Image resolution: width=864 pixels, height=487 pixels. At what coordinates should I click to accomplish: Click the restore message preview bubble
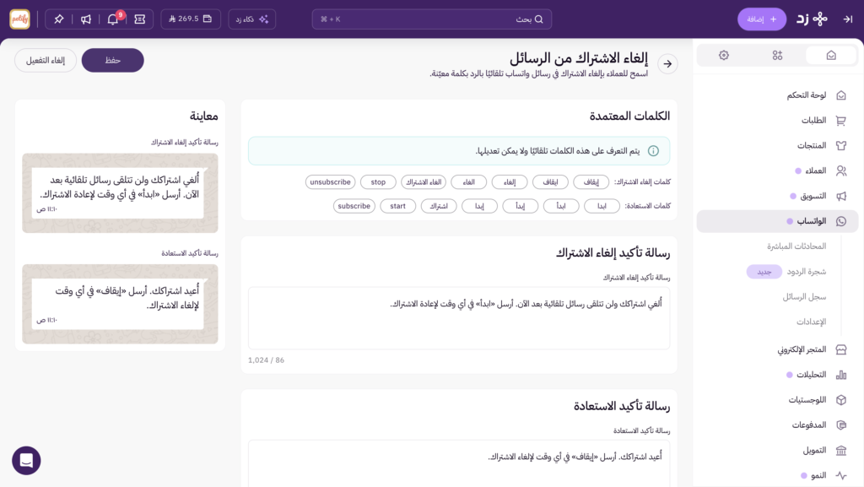118,304
